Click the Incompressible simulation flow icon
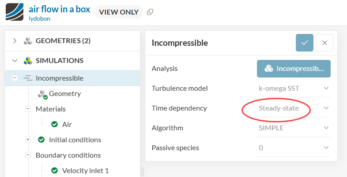Screen dimensions: 347x177 pos(28,78)
